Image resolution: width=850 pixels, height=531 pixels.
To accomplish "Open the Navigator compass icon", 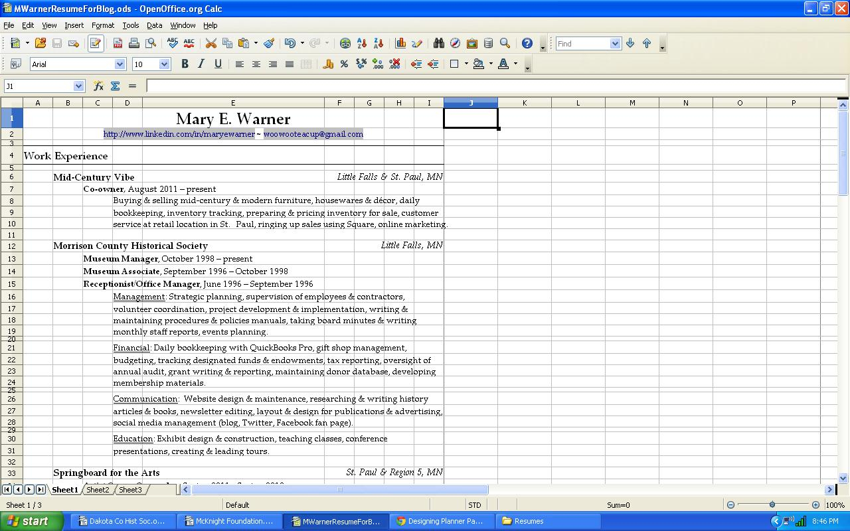I will (455, 43).
